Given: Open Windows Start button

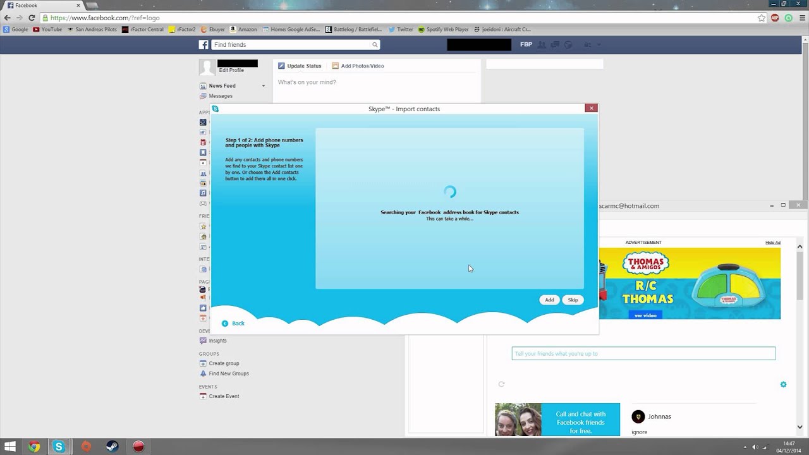Looking at the screenshot, I should (x=11, y=447).
